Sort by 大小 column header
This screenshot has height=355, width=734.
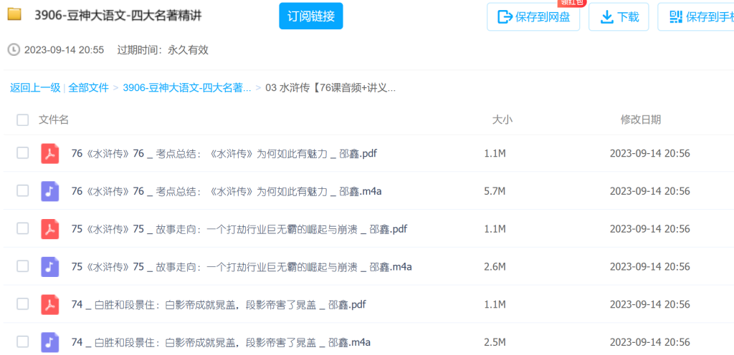502,120
